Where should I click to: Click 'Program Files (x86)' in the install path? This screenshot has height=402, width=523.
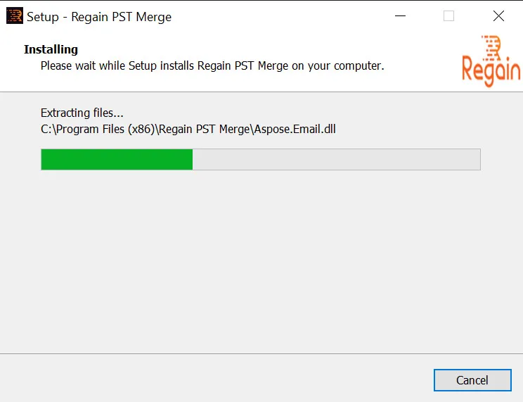point(105,129)
